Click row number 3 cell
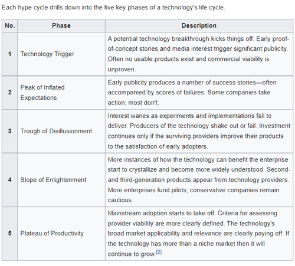This screenshot has width=295, height=266. pyautogui.click(x=10, y=131)
